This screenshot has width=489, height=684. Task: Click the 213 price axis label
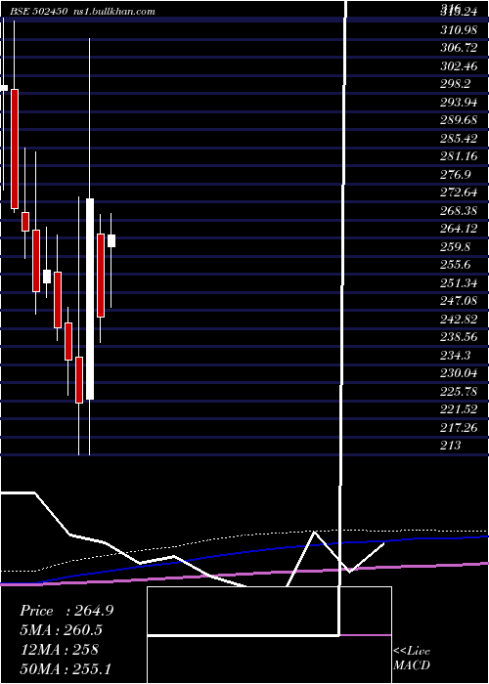[451, 446]
